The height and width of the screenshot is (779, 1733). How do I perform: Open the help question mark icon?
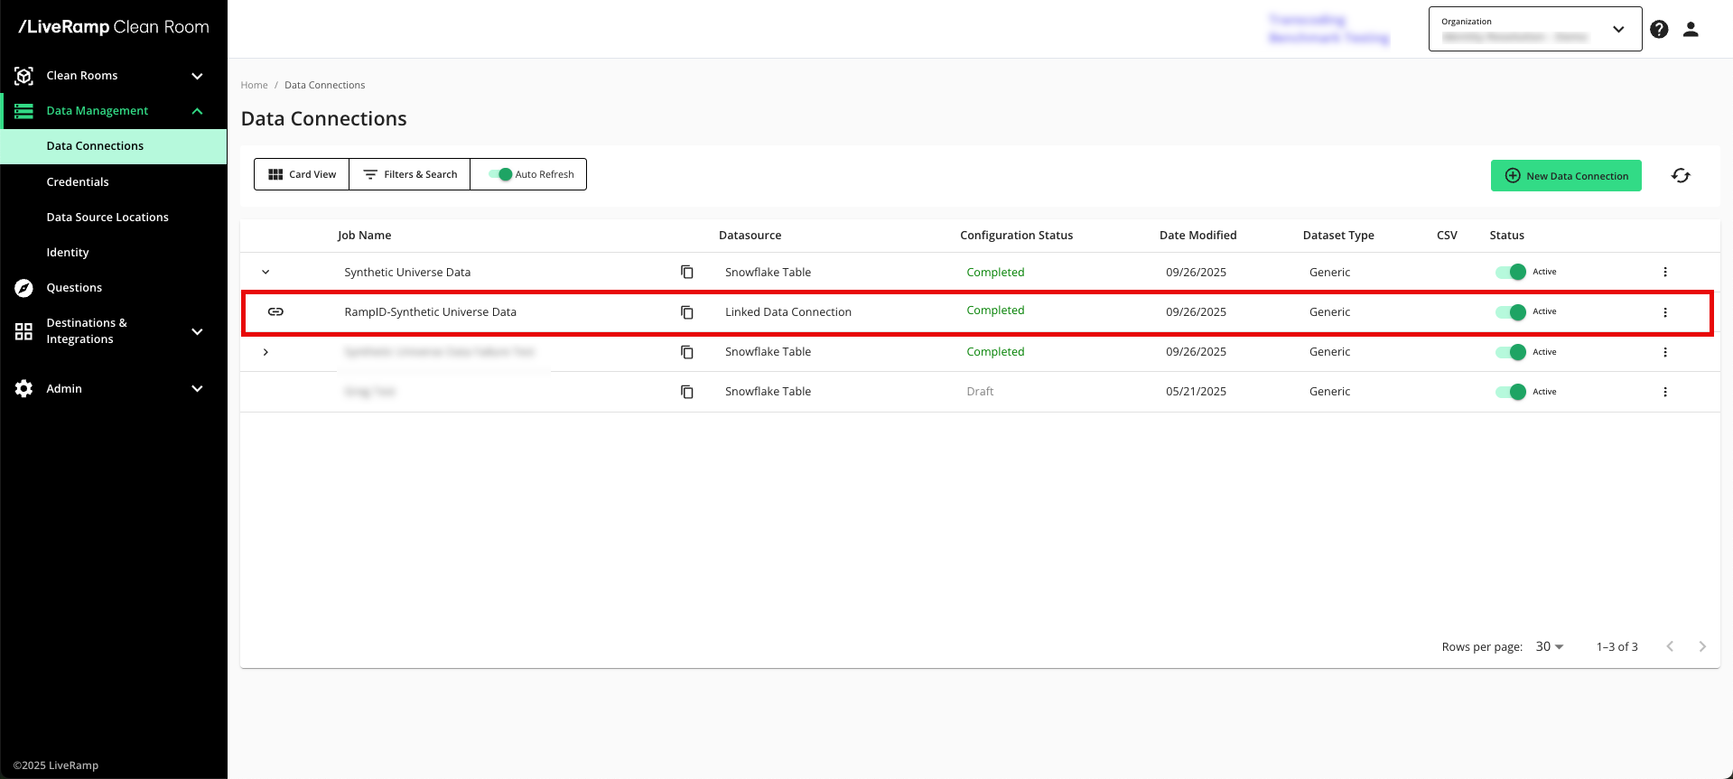tap(1659, 29)
